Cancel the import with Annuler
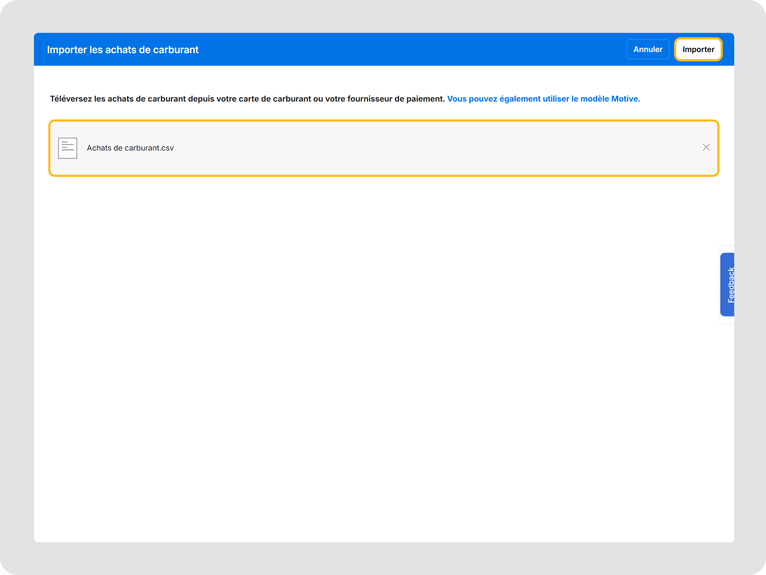The image size is (766, 575). point(647,49)
